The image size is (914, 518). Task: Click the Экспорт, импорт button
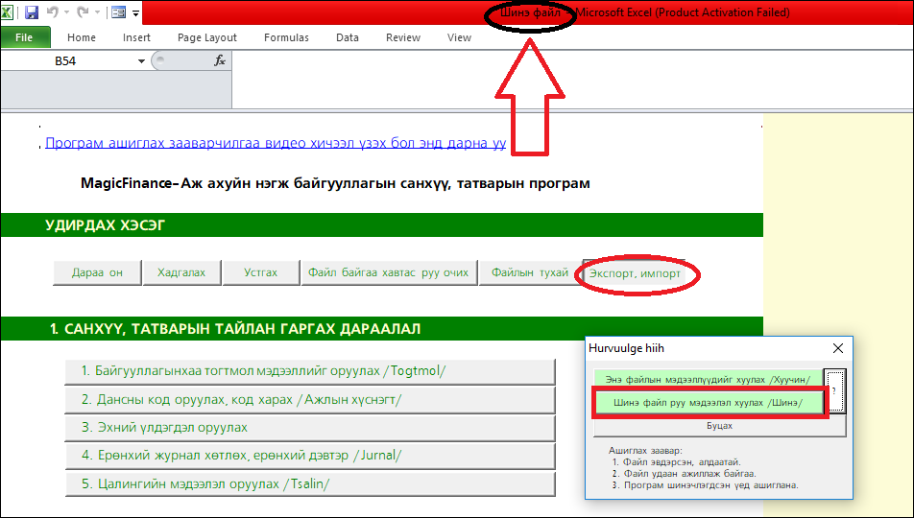pyautogui.click(x=635, y=273)
